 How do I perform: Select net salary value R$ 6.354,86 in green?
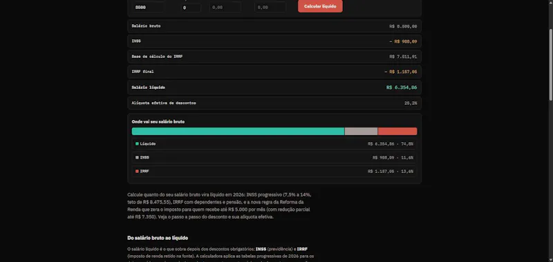pos(402,87)
